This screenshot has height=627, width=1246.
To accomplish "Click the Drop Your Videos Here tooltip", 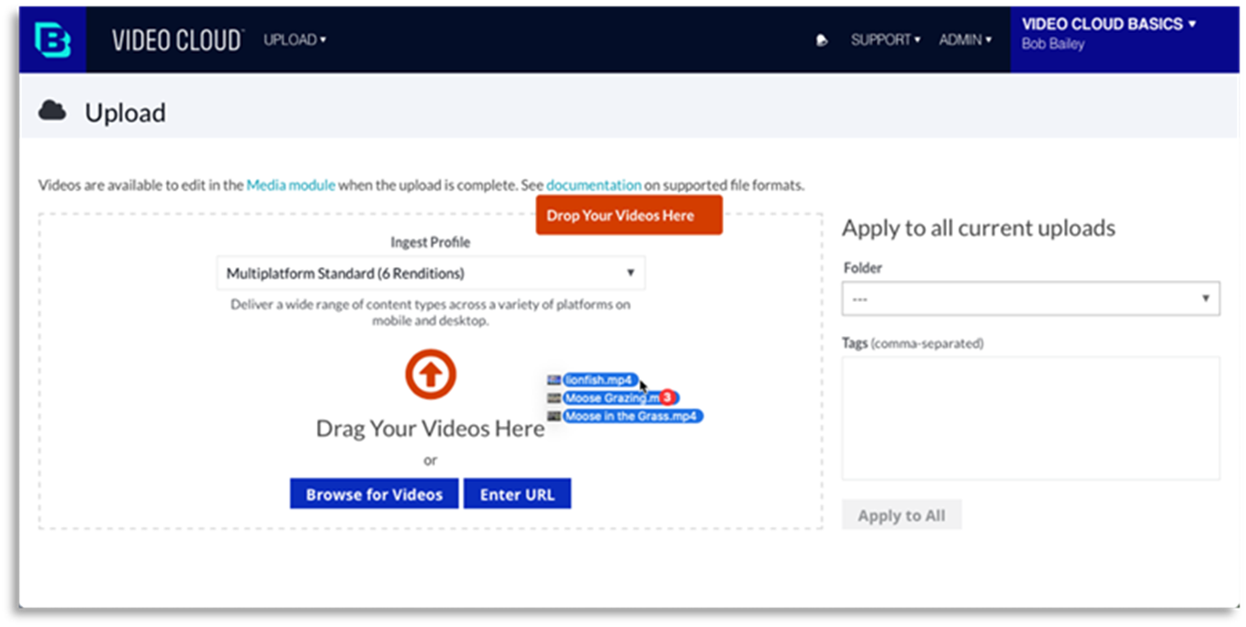I will click(629, 215).
